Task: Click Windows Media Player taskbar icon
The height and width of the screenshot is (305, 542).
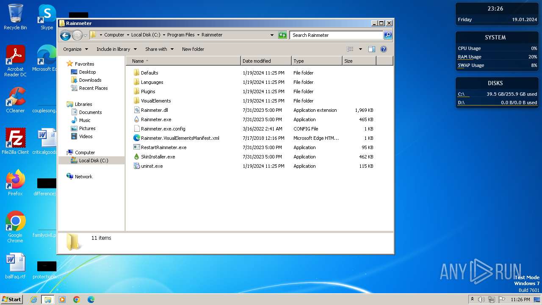Action: [62, 299]
